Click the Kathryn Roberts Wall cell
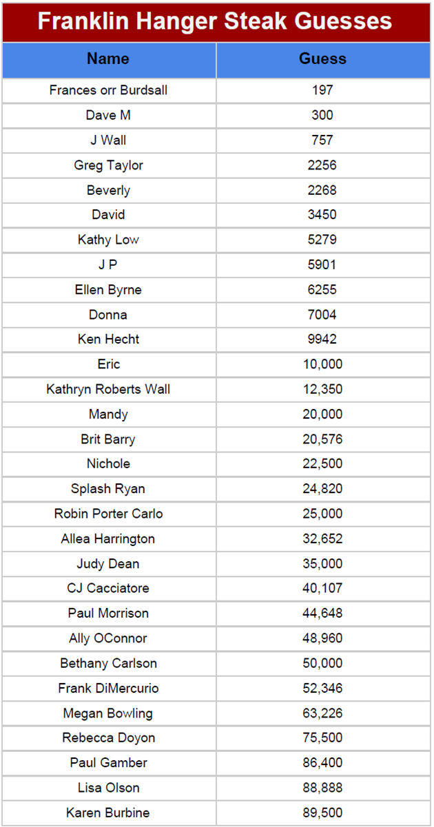Image resolution: width=434 pixels, height=827 pixels. point(108,389)
